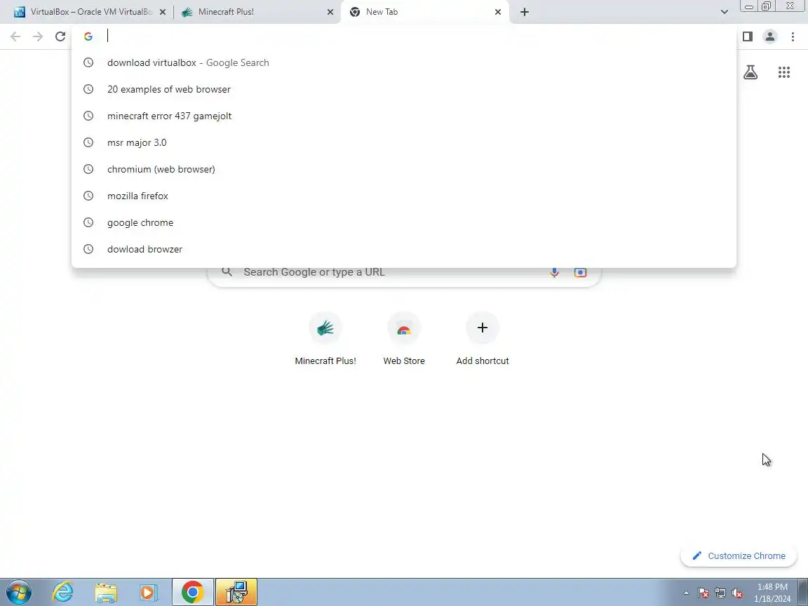Switch to the Minecraft Plus! tab
808x606 pixels.
pyautogui.click(x=257, y=12)
